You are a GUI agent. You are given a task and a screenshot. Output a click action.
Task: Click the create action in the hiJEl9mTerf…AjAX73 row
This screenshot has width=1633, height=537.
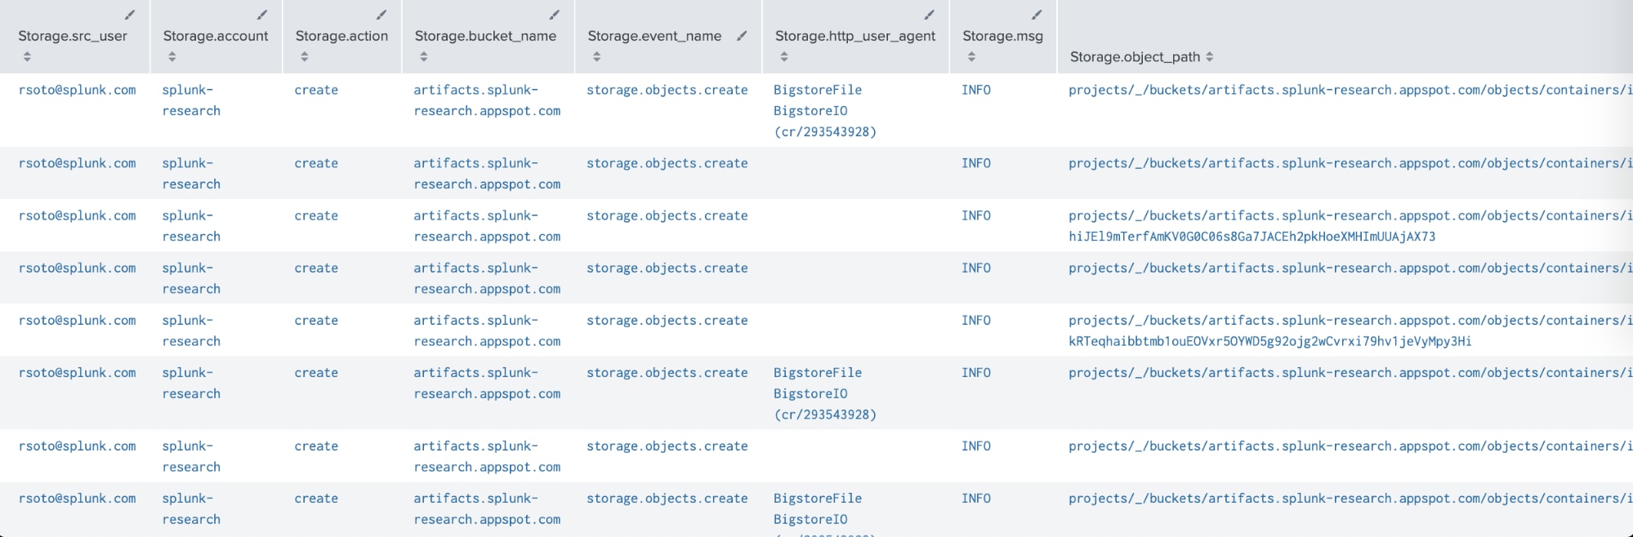[316, 215]
